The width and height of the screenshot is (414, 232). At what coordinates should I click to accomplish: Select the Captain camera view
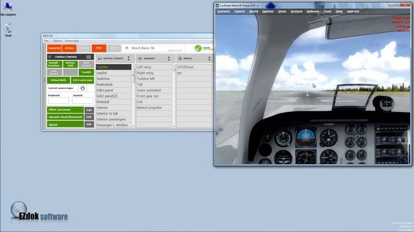[114, 67]
